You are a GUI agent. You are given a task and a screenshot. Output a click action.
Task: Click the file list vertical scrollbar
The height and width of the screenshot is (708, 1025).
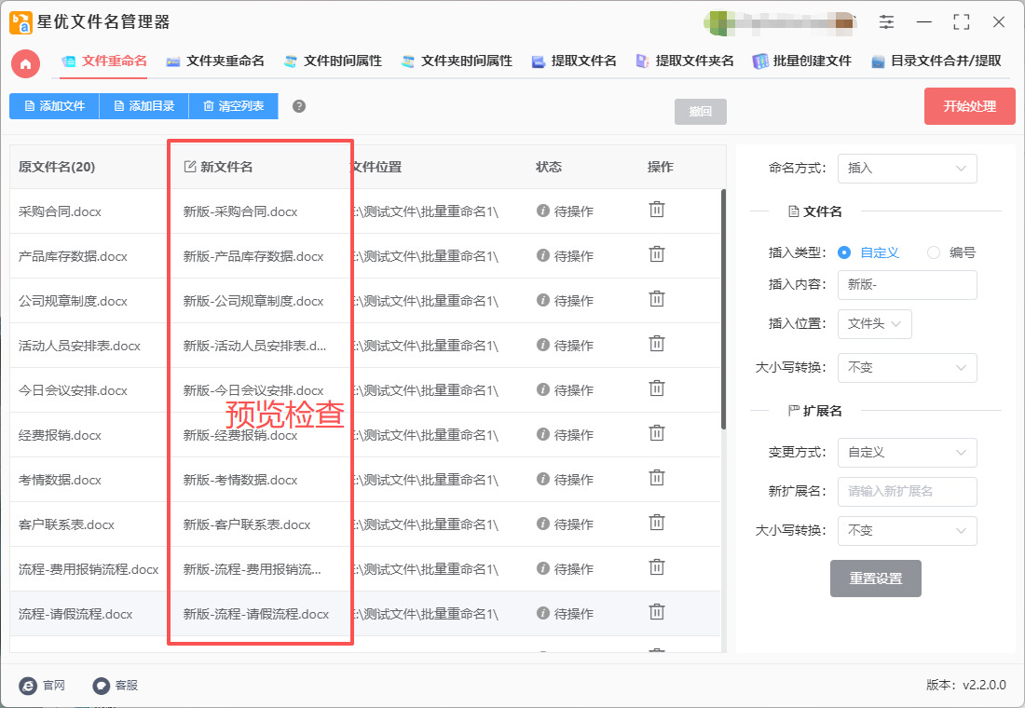click(723, 309)
